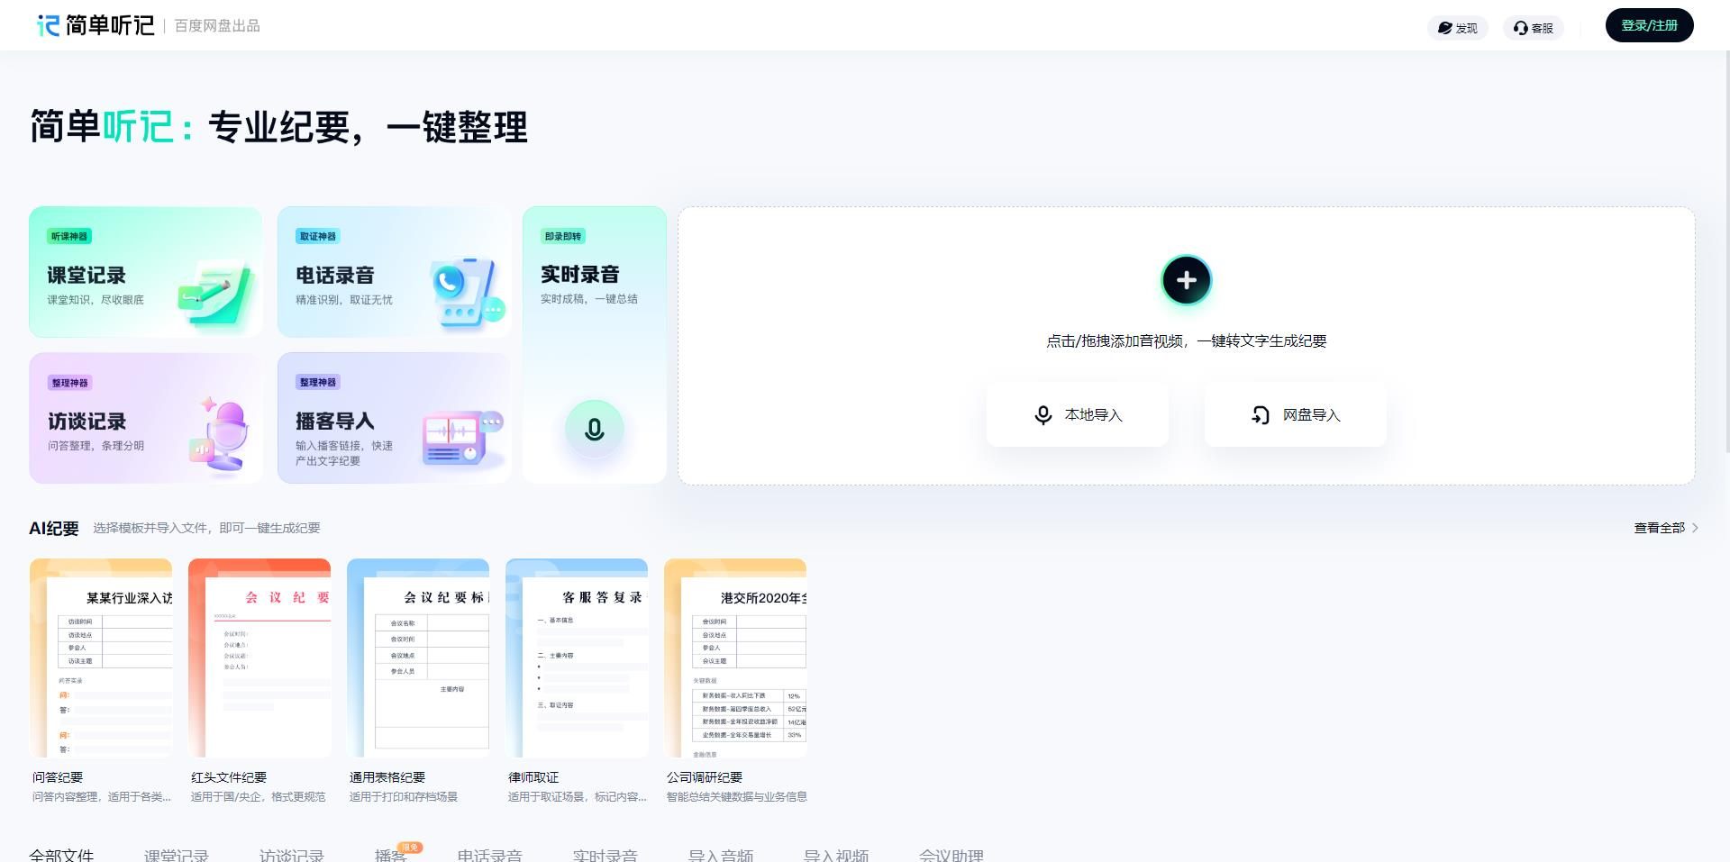Viewport: 1730px width, 862px height.
Task: Select the 问答纪要 template thumbnail
Action: click(101, 658)
